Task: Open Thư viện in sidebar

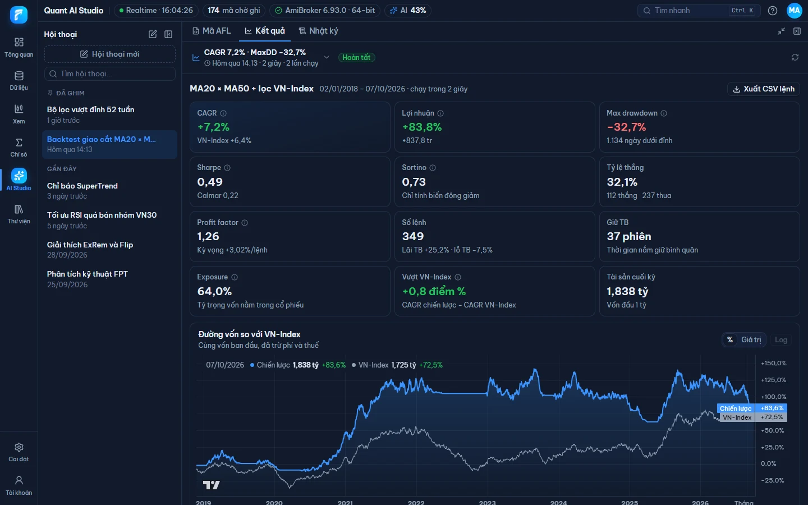Action: [19, 214]
